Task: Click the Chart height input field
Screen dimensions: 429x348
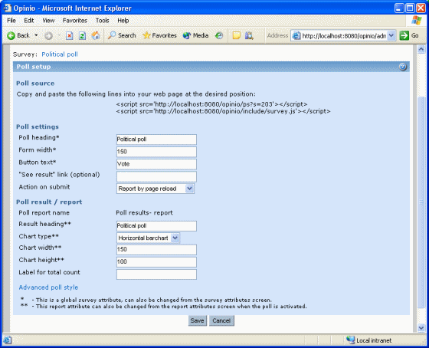Action: [156, 261]
